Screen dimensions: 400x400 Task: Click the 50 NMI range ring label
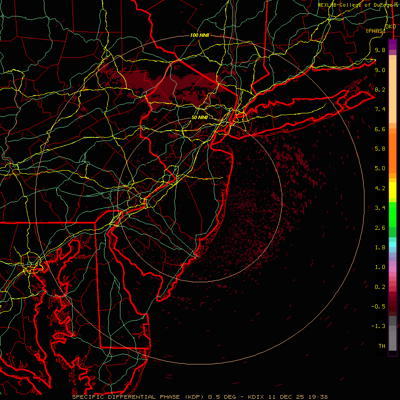point(200,117)
